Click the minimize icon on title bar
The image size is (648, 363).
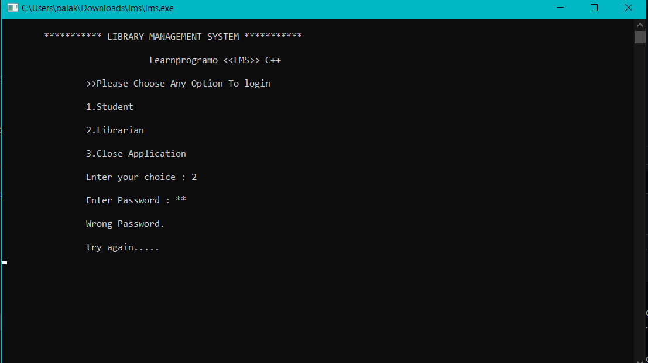coord(560,8)
